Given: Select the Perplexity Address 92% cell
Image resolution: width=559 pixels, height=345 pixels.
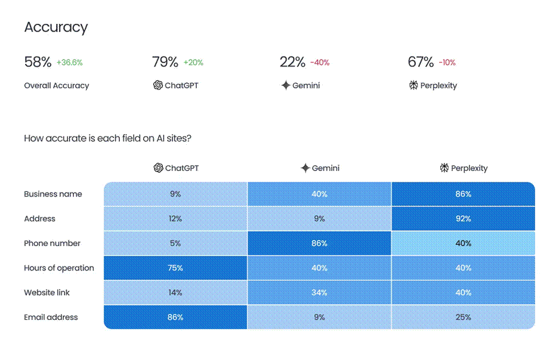Looking at the screenshot, I should (463, 219).
